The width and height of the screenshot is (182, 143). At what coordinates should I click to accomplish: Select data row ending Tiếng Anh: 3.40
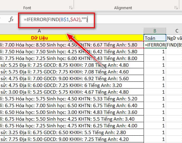click(x=72, y=119)
